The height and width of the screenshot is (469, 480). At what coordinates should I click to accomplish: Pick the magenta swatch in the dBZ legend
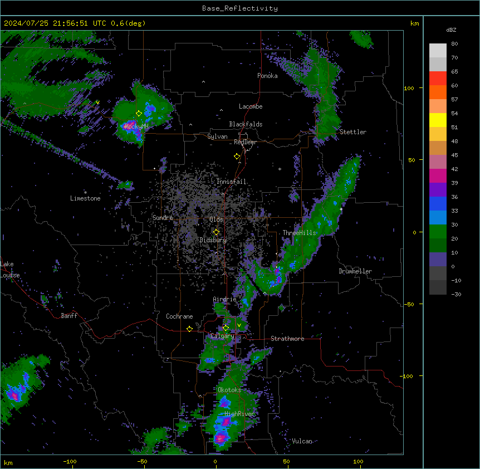438,175
